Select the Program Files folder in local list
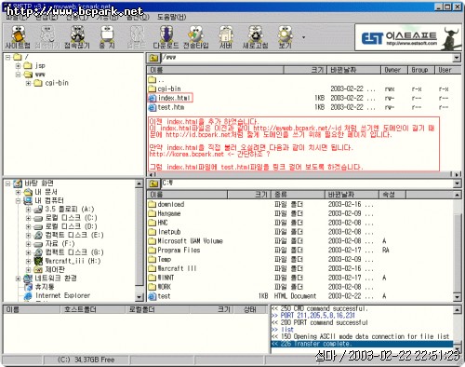 174,251
